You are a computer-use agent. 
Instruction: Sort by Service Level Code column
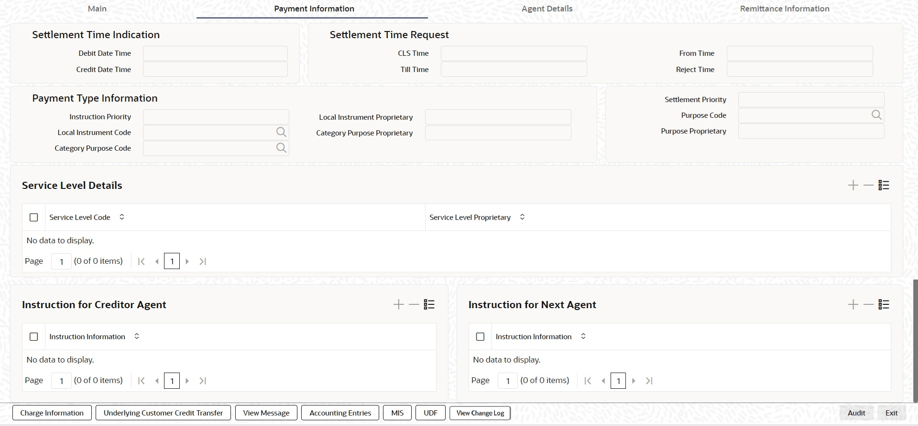(x=122, y=217)
